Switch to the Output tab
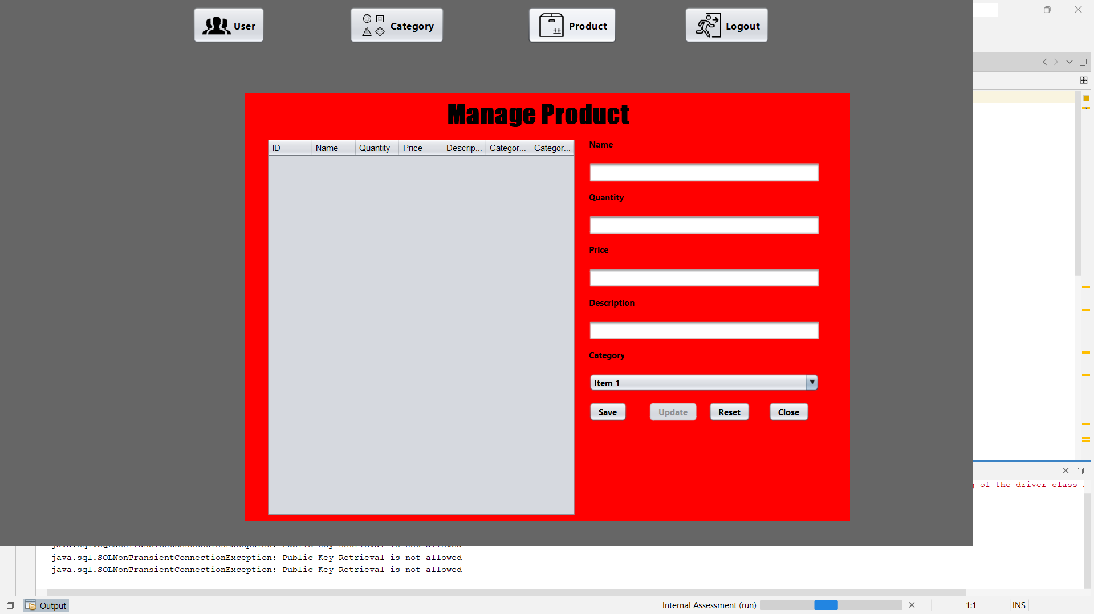The image size is (1094, 614). (x=52, y=605)
